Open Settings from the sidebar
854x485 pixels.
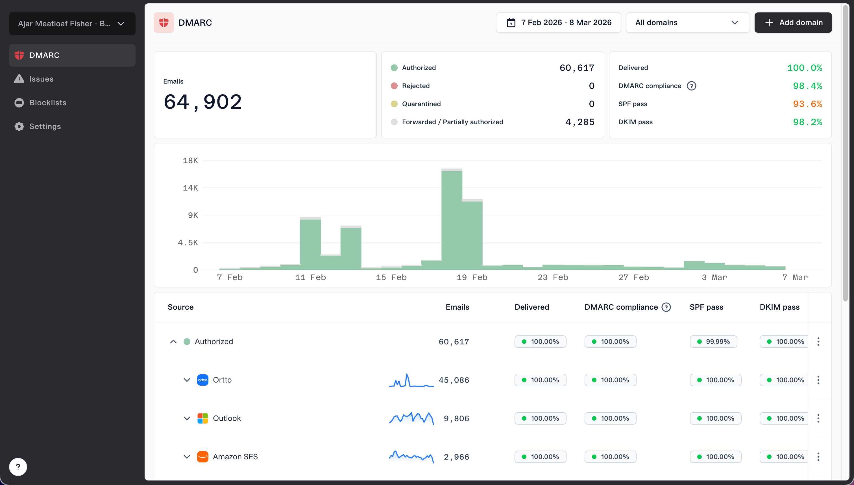point(45,126)
